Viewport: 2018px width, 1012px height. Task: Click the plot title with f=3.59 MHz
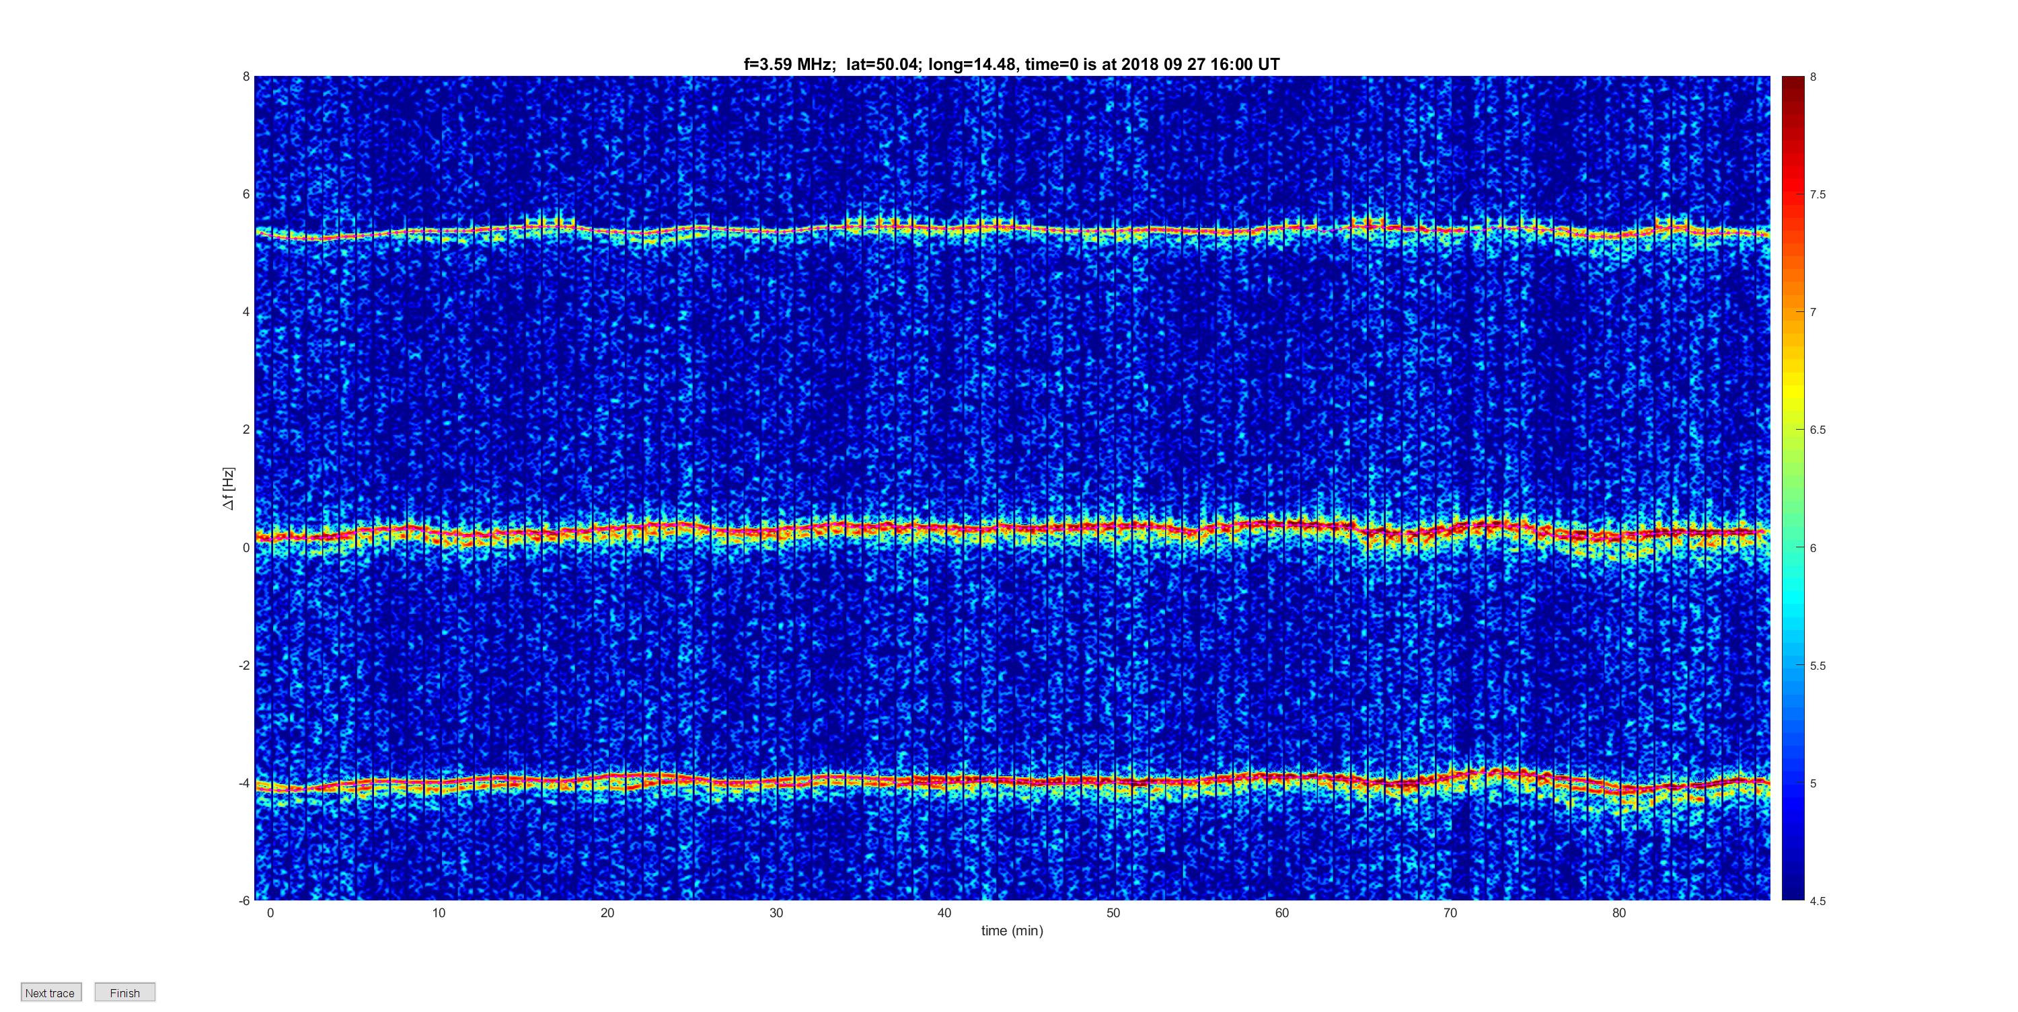point(1011,65)
